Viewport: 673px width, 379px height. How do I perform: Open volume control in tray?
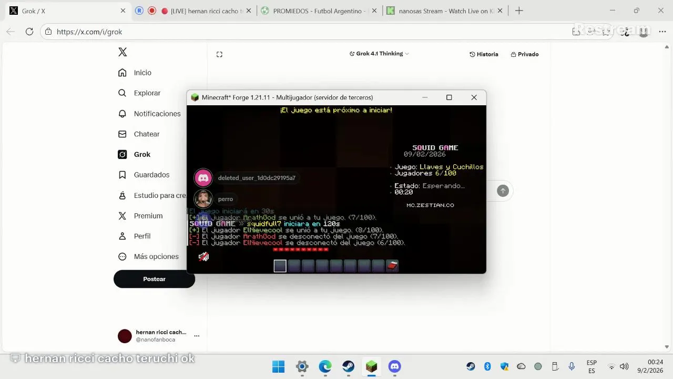tap(624, 366)
